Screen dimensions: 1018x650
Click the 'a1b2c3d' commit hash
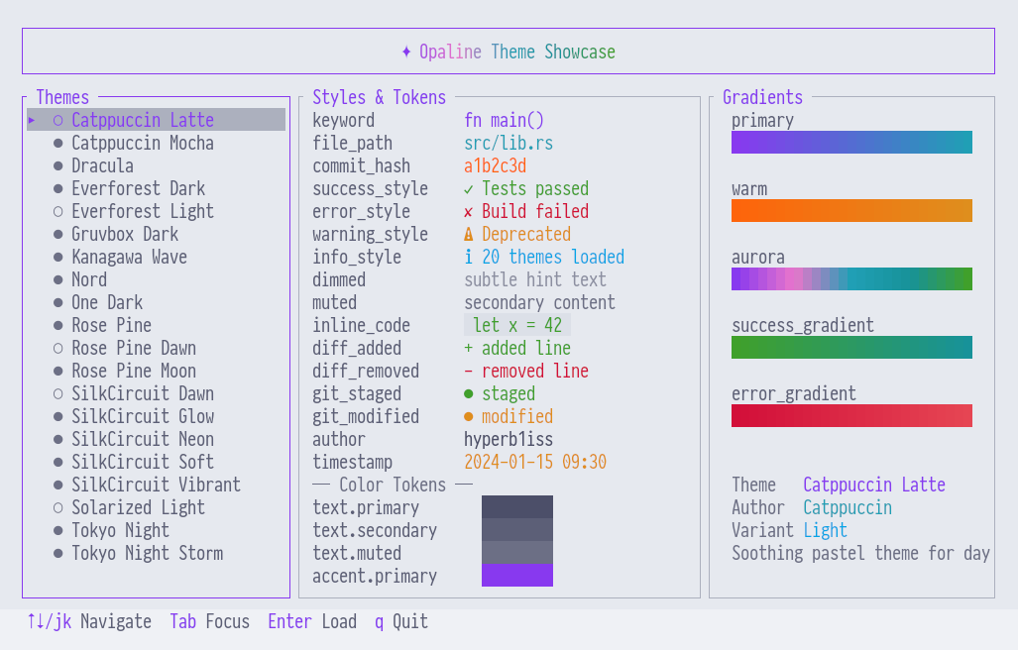tap(495, 165)
